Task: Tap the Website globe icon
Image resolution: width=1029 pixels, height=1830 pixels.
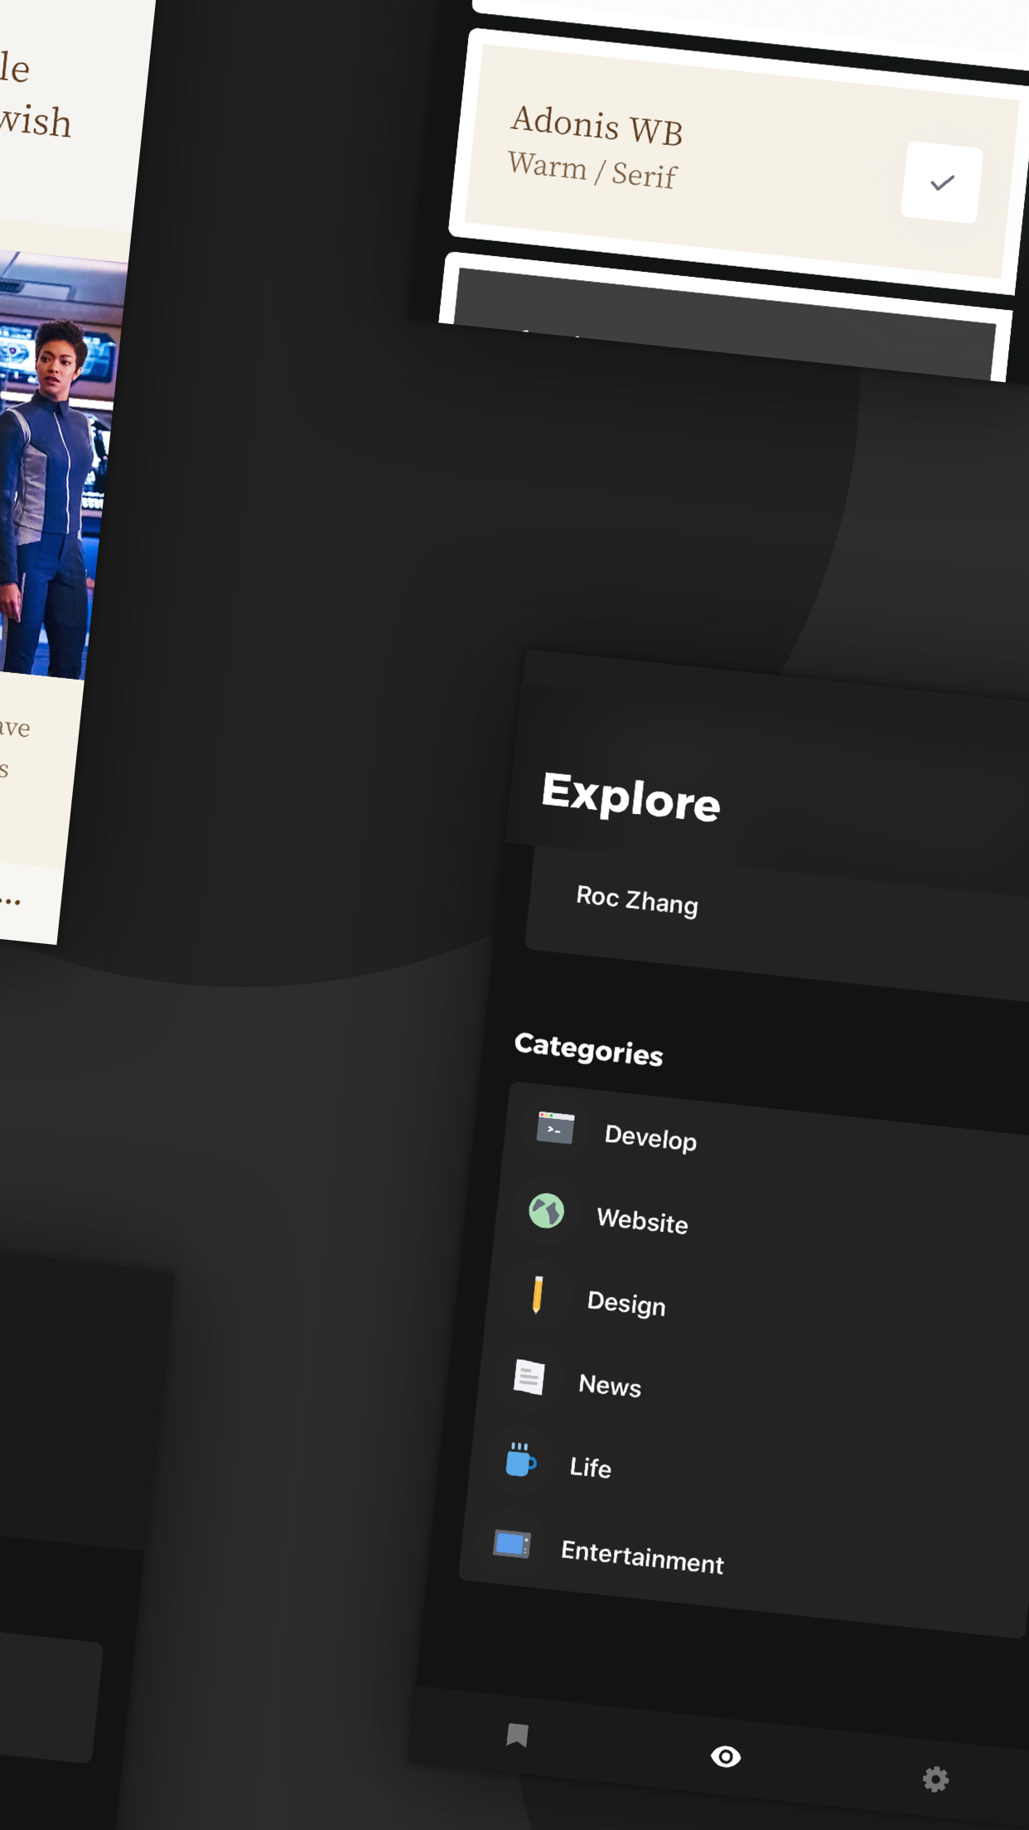Action: [x=547, y=1211]
